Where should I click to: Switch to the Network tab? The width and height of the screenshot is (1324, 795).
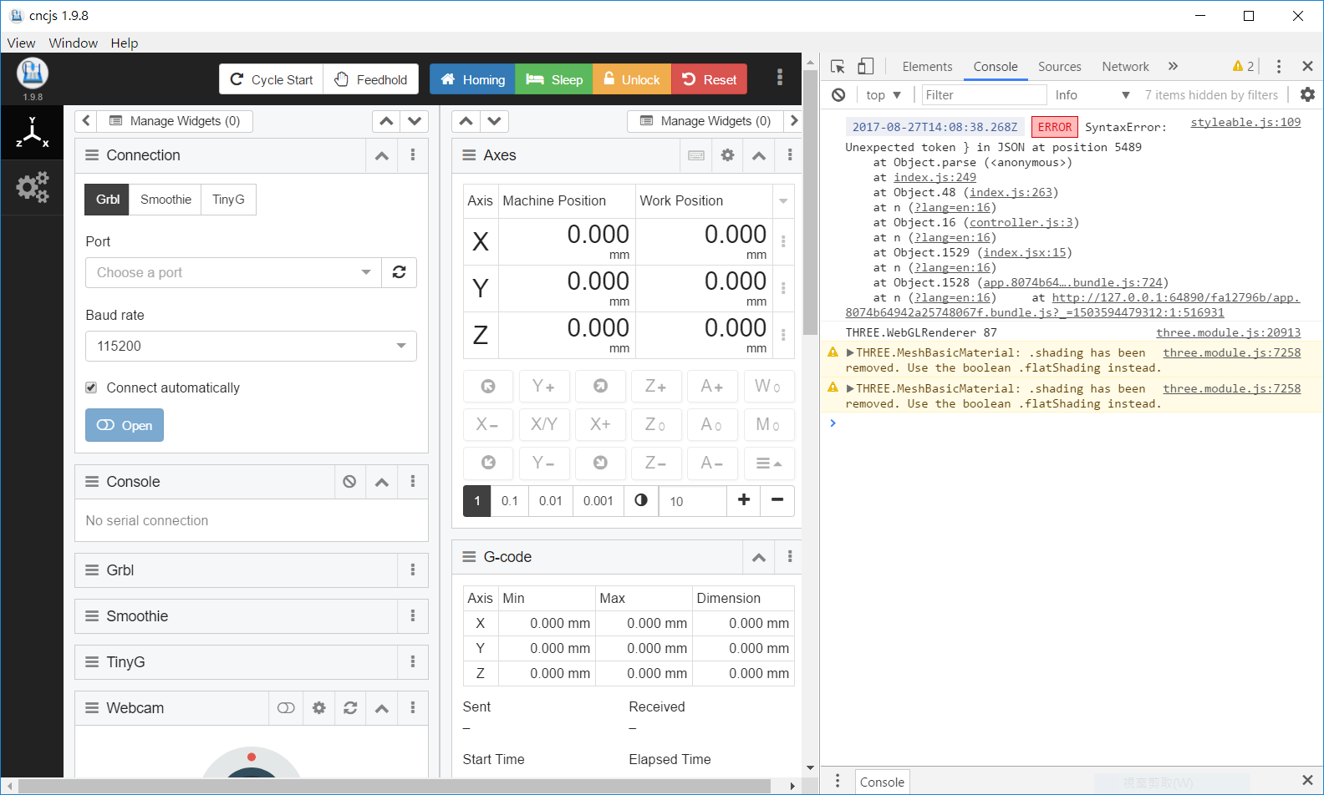(1125, 67)
